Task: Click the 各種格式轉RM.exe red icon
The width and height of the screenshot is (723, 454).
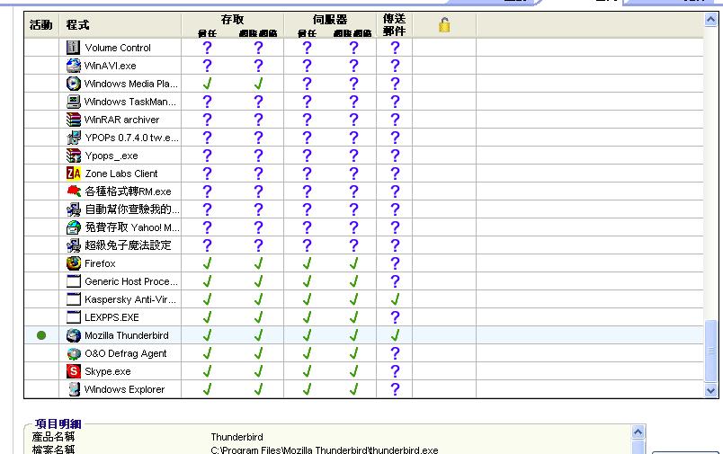Action: coord(74,191)
